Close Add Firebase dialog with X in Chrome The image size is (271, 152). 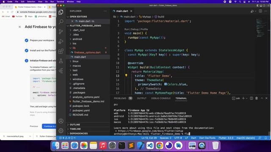coord(20,27)
